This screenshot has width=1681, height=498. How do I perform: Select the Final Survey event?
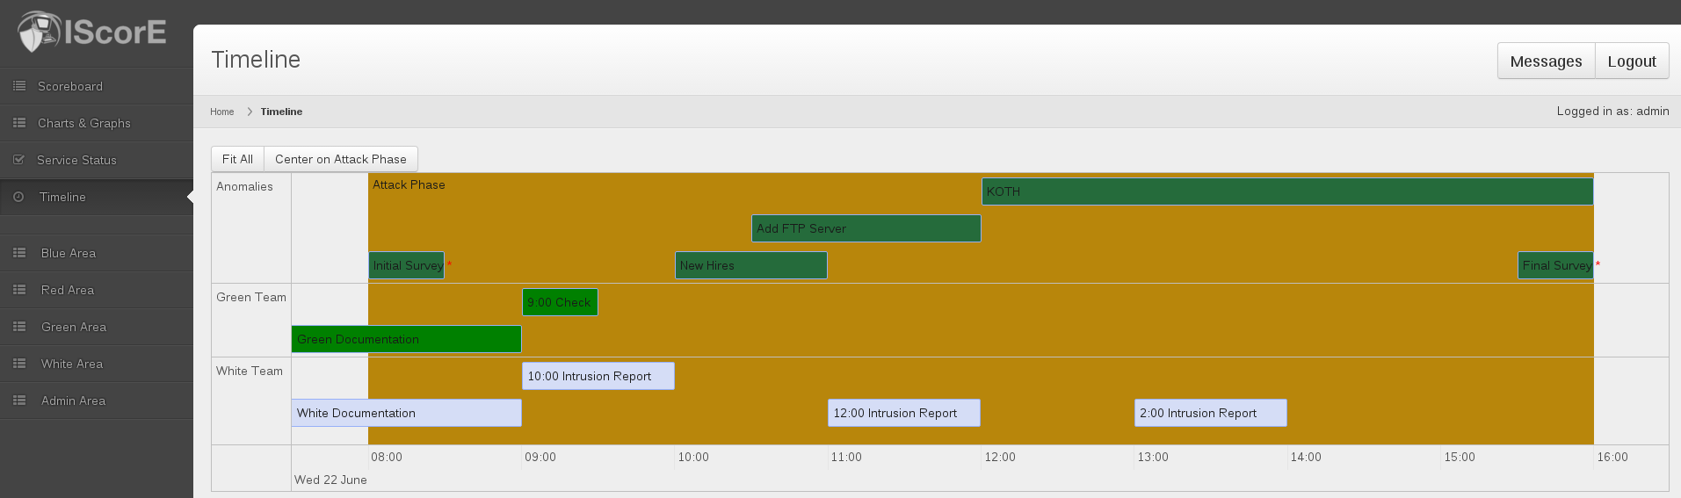[x=1555, y=265]
